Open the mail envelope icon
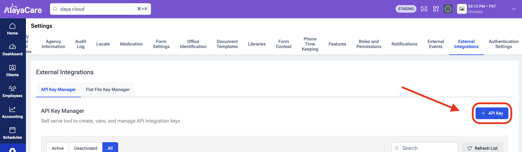 click(424, 9)
